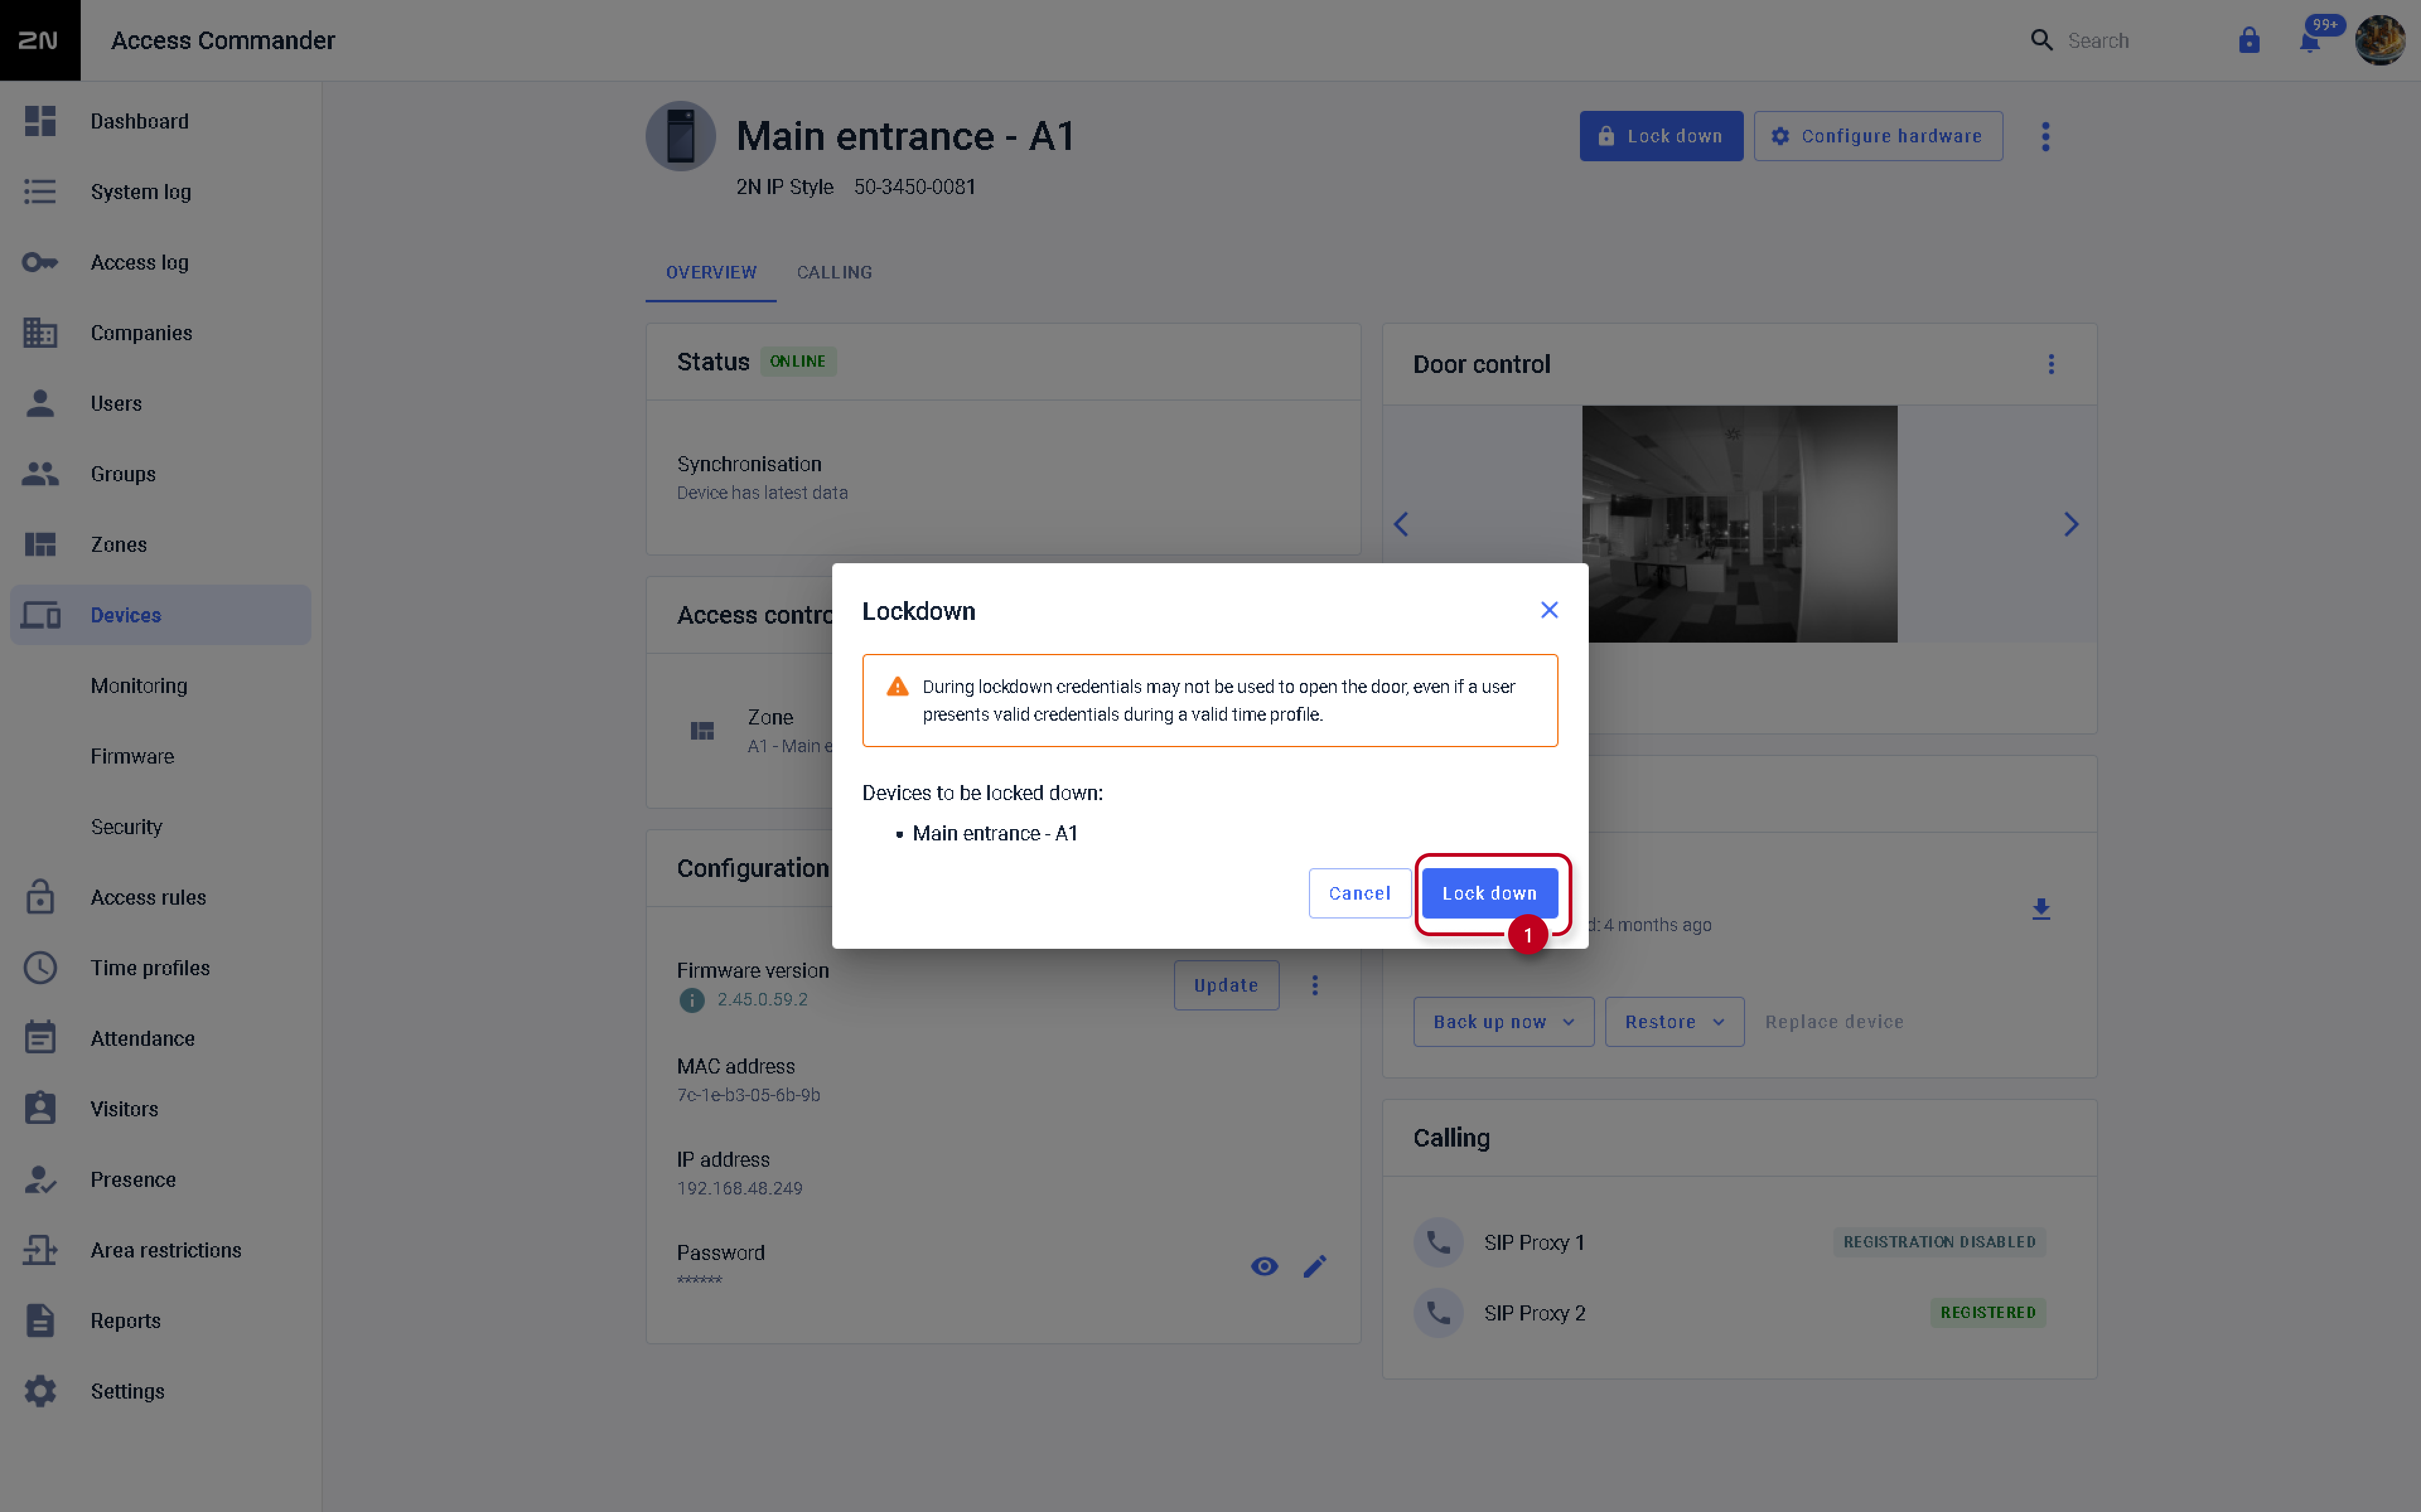2421x1512 pixels.
Task: Click the firmware Update button
Action: (x=1226, y=985)
